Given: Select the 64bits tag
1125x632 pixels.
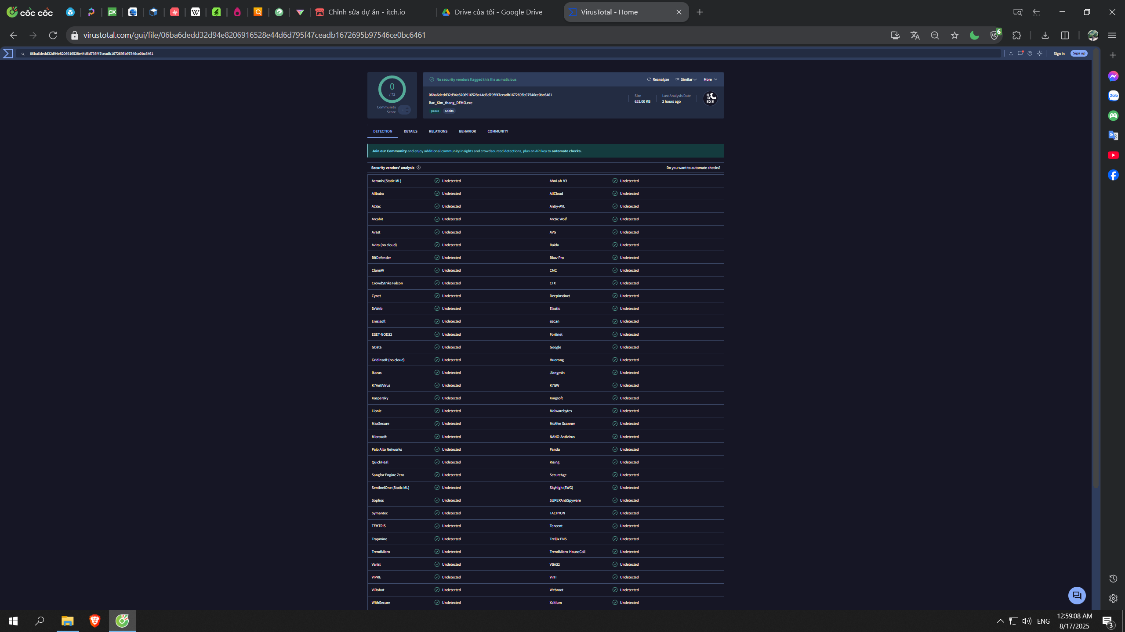Looking at the screenshot, I should click(449, 111).
